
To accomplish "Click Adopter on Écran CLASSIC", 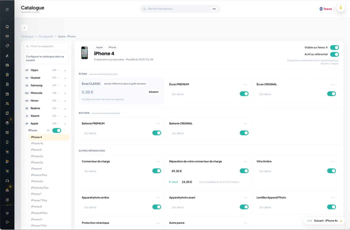I will pos(153,92).
